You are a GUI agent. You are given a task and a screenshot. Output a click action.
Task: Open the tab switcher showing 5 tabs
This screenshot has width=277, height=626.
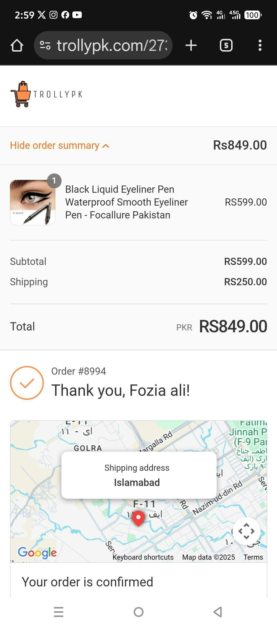226,45
